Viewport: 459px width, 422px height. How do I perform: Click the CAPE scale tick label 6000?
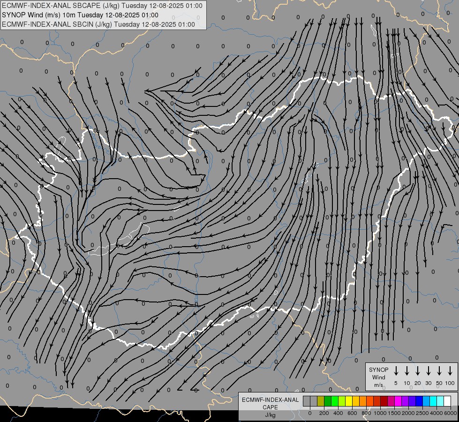pyautogui.click(x=451, y=413)
